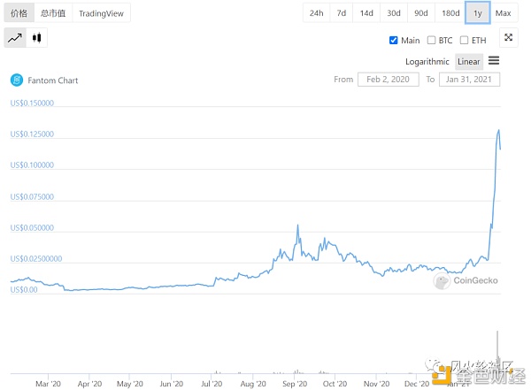
Task: Click the Sep '20 axis label
Action: (295, 384)
